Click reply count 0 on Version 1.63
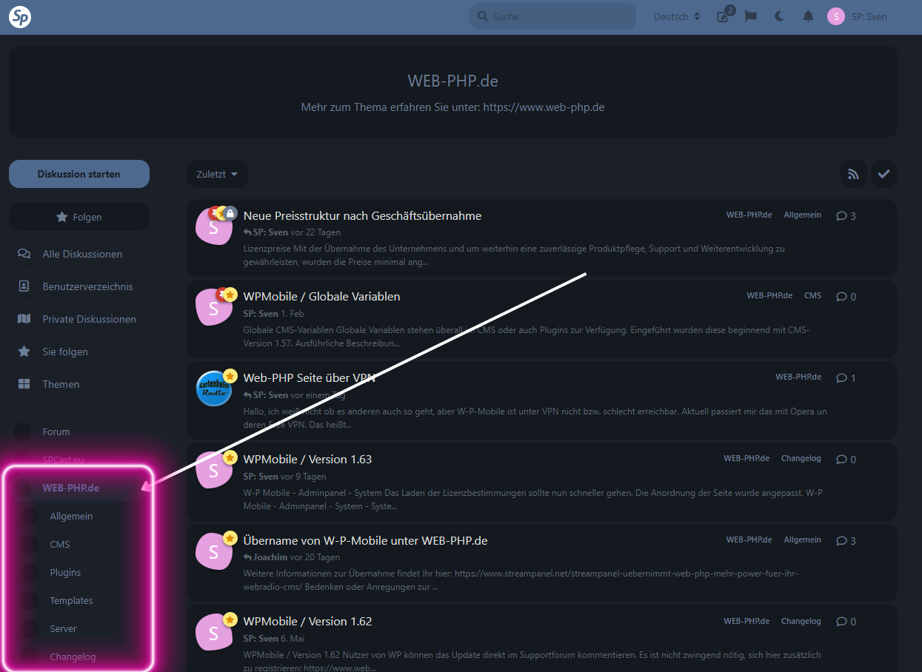 [846, 460]
